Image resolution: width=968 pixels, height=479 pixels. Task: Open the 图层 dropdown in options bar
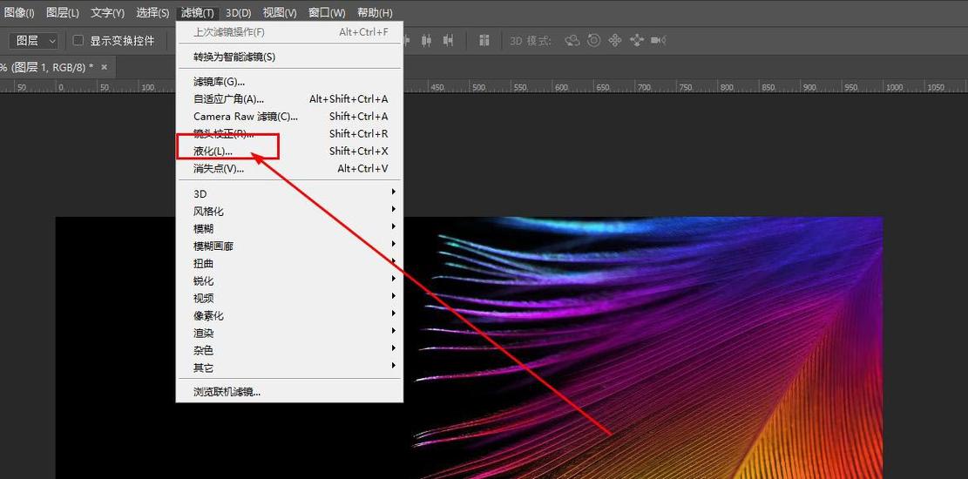pos(33,41)
